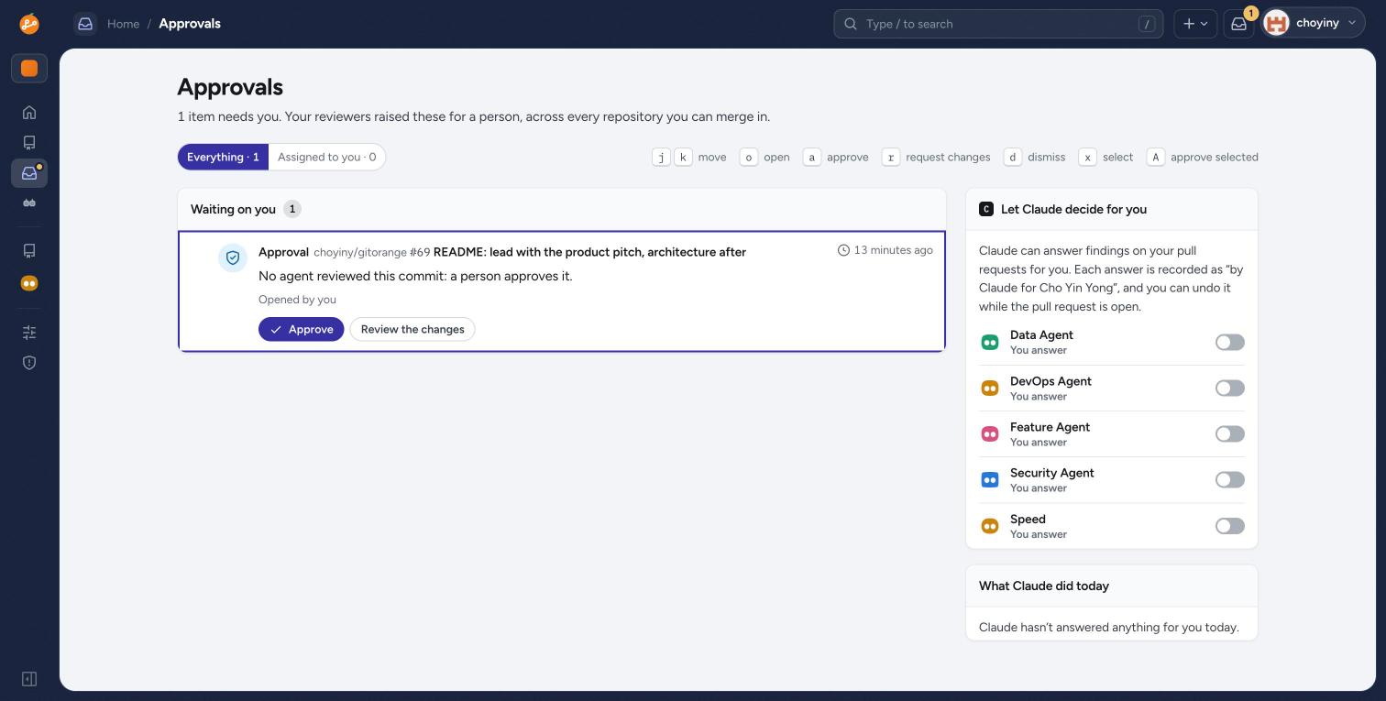Click the Waiting on you section header

[x=233, y=209]
